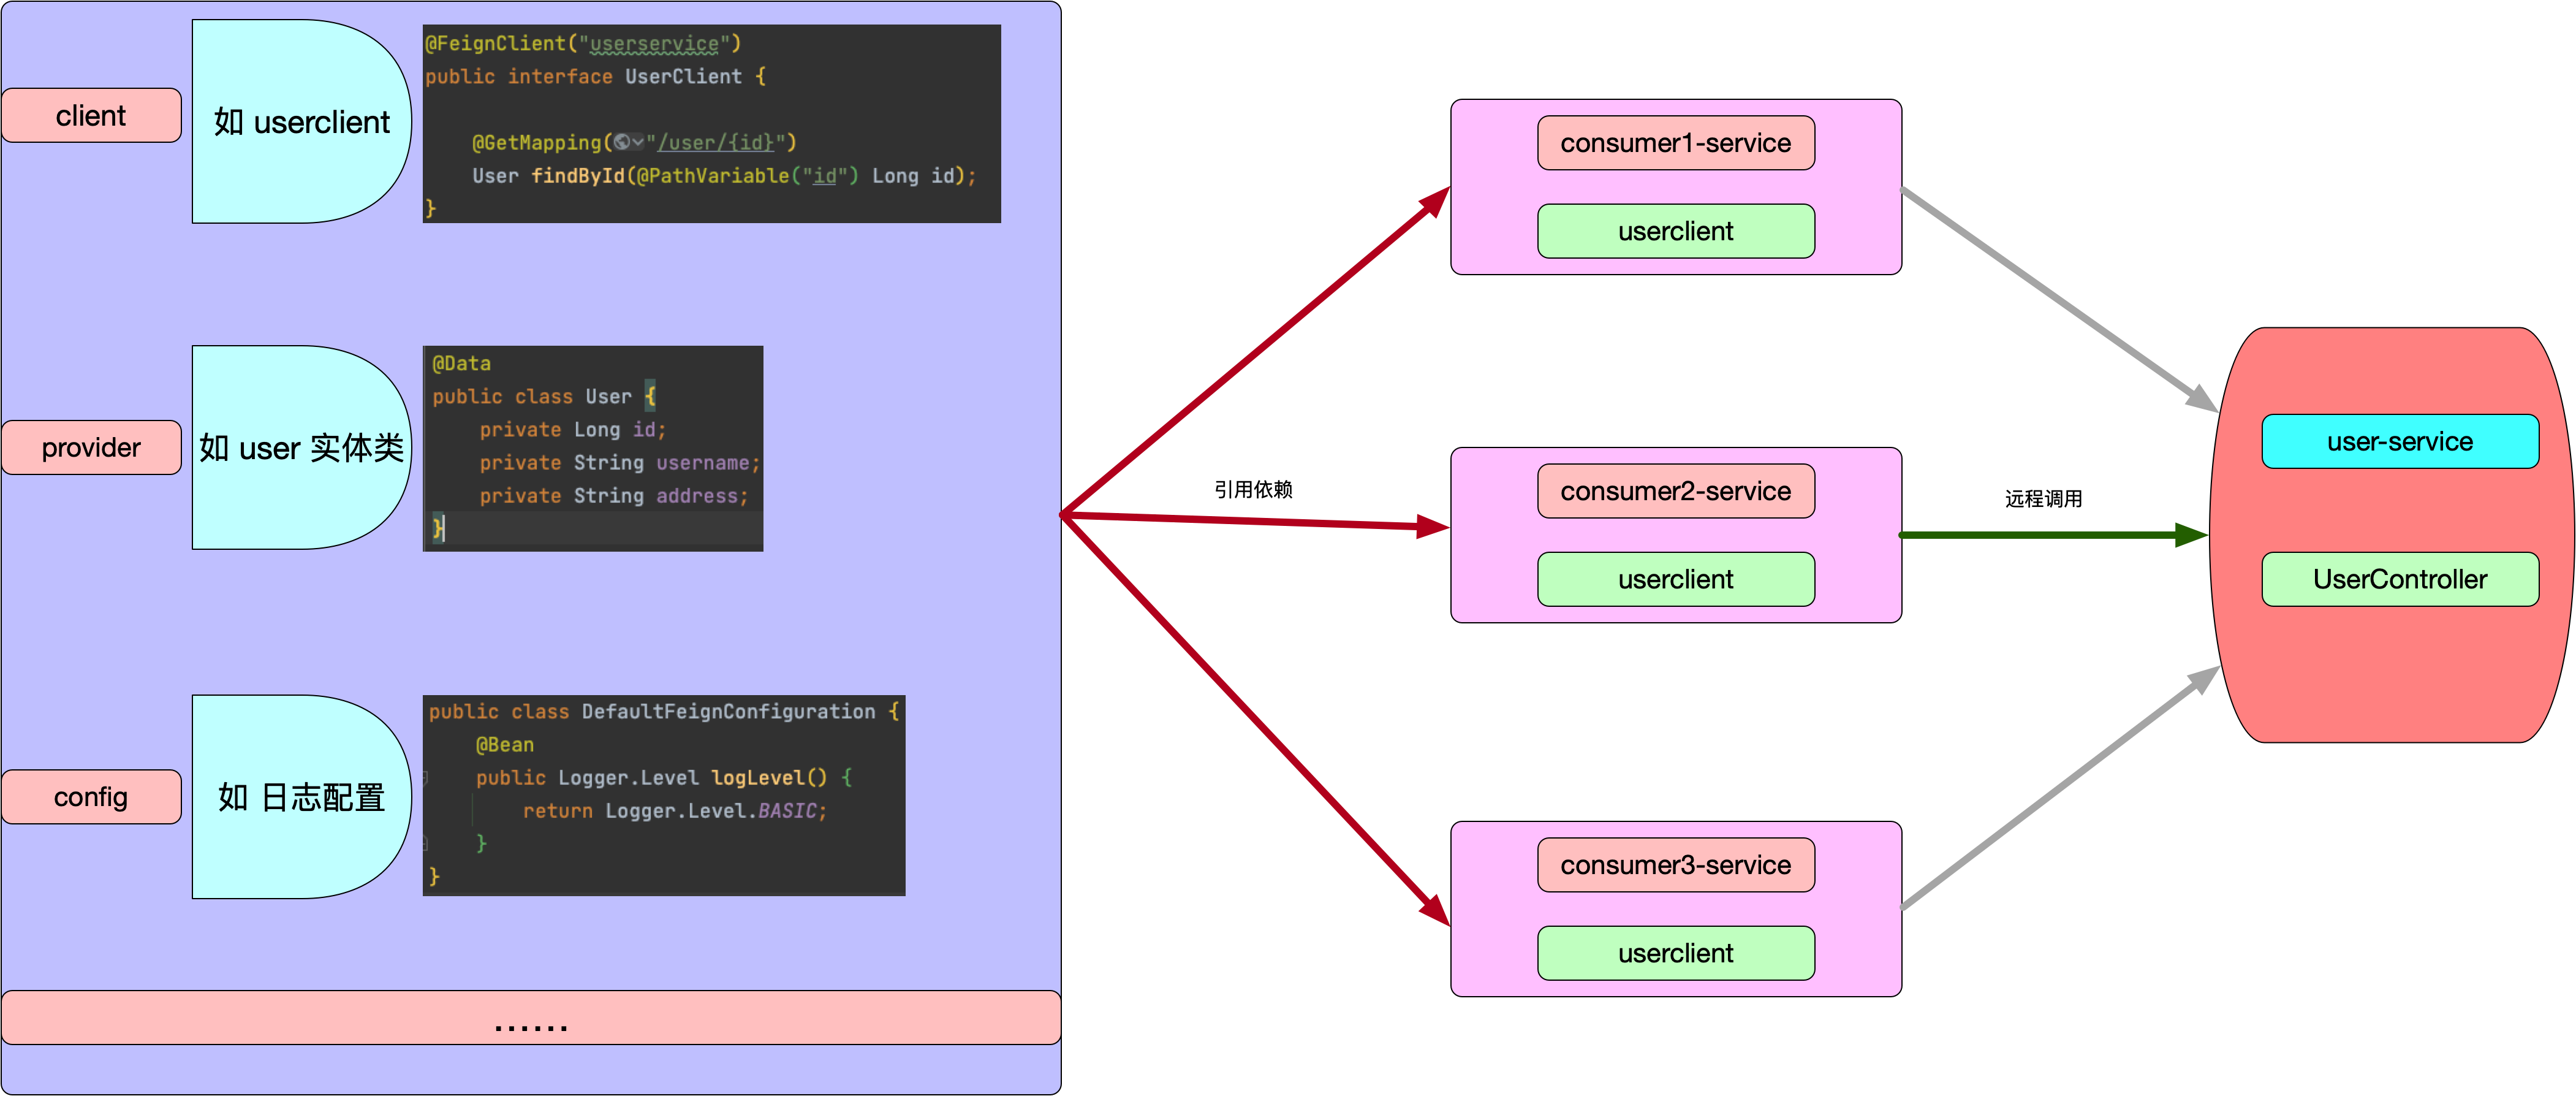Select the "如 user 实体类" cyan shape

point(301,447)
